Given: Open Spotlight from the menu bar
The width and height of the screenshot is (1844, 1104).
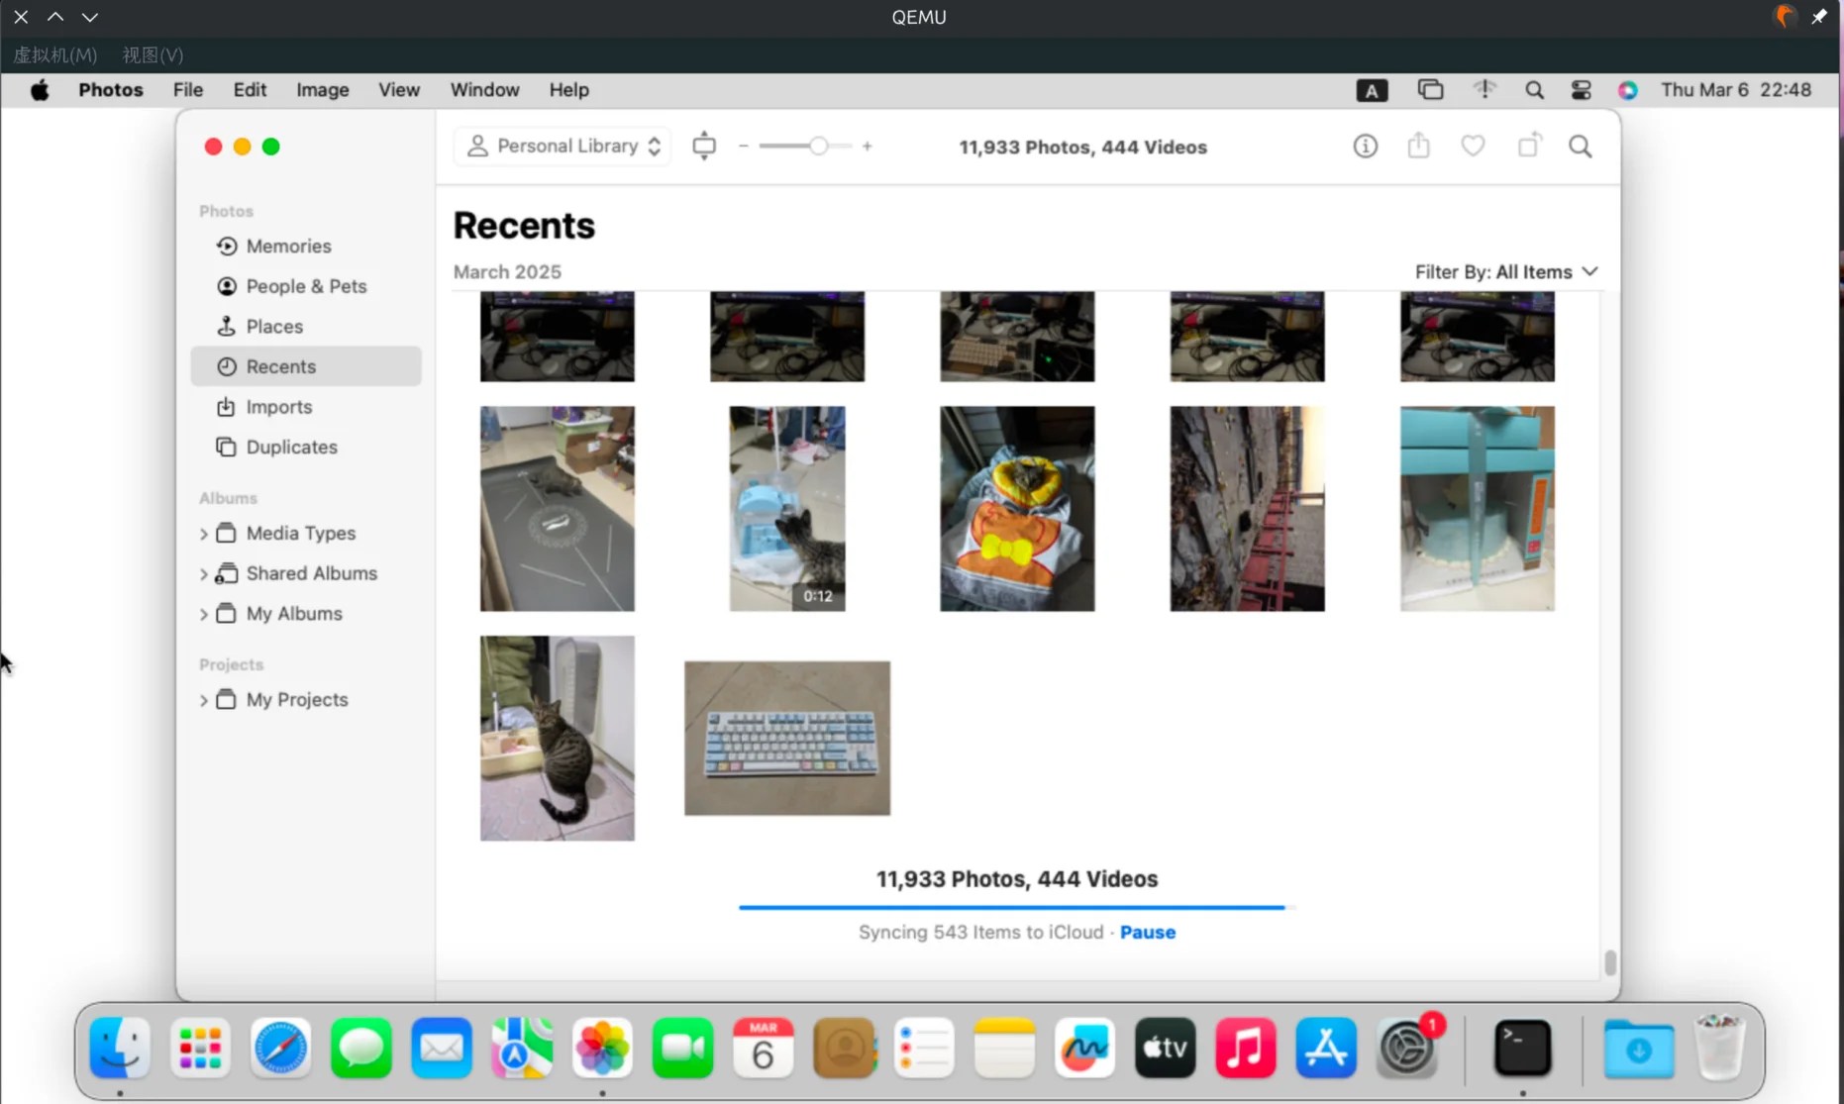Looking at the screenshot, I should tap(1534, 89).
